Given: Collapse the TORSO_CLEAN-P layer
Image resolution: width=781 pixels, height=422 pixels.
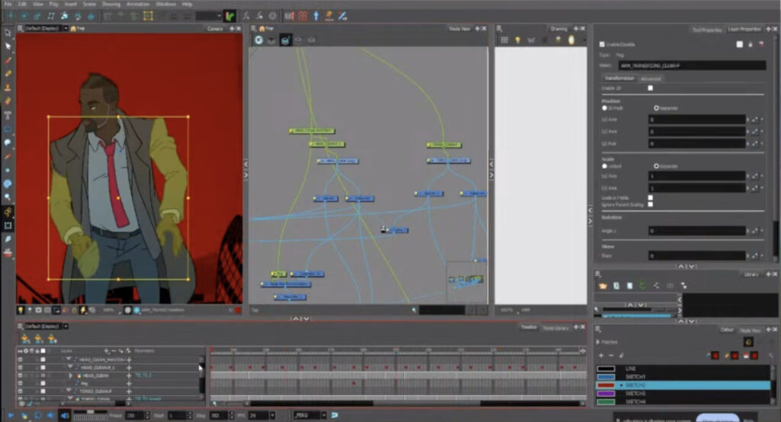Looking at the screenshot, I should tap(68, 391).
